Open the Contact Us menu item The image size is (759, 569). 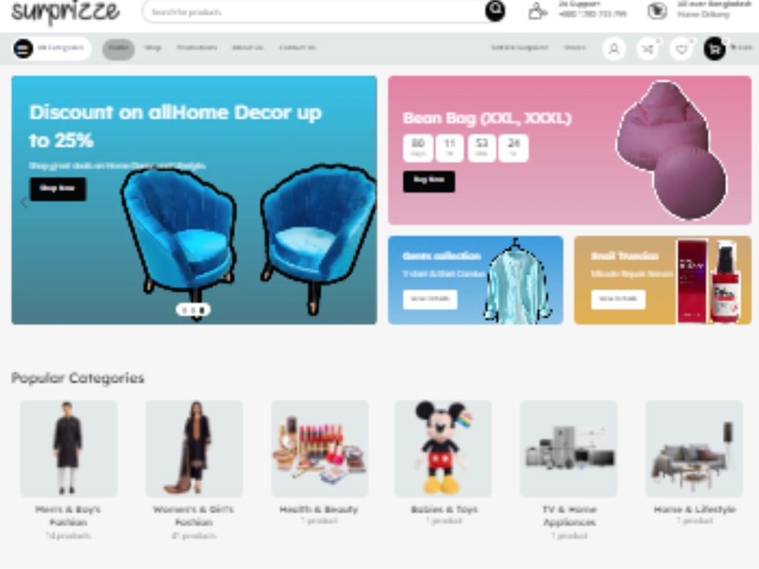pos(298,47)
